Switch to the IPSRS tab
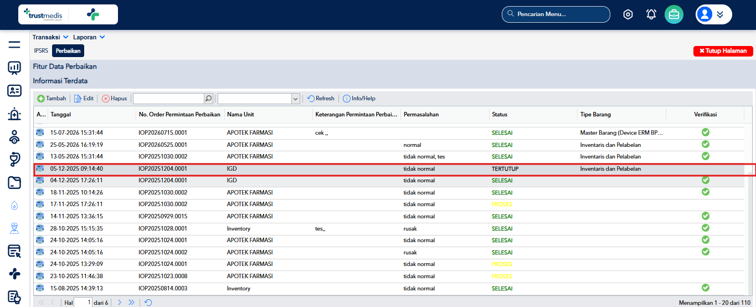 41,50
